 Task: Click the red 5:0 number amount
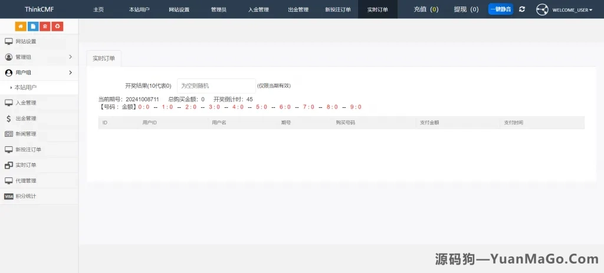point(261,107)
